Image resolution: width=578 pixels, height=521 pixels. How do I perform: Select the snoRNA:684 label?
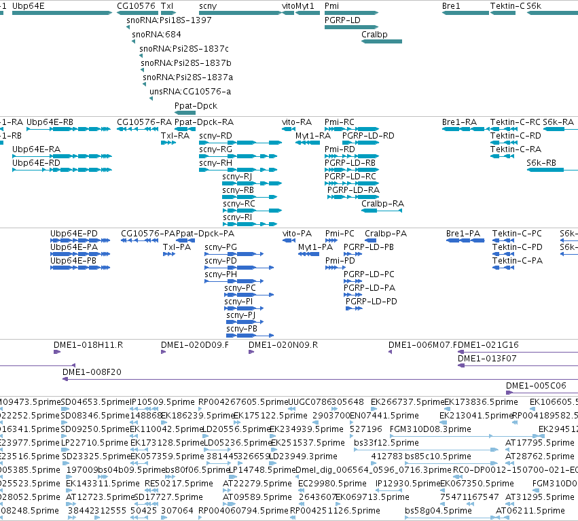(157, 35)
